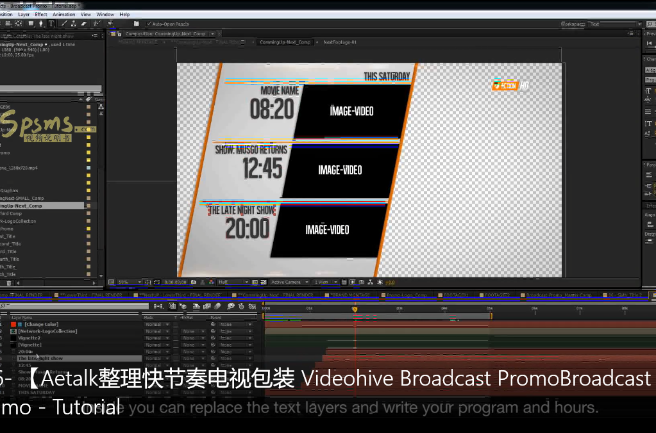656x433 pixels.
Task: Open Parent dropdown for Network-LogoCollection layer
Action: (x=236, y=331)
